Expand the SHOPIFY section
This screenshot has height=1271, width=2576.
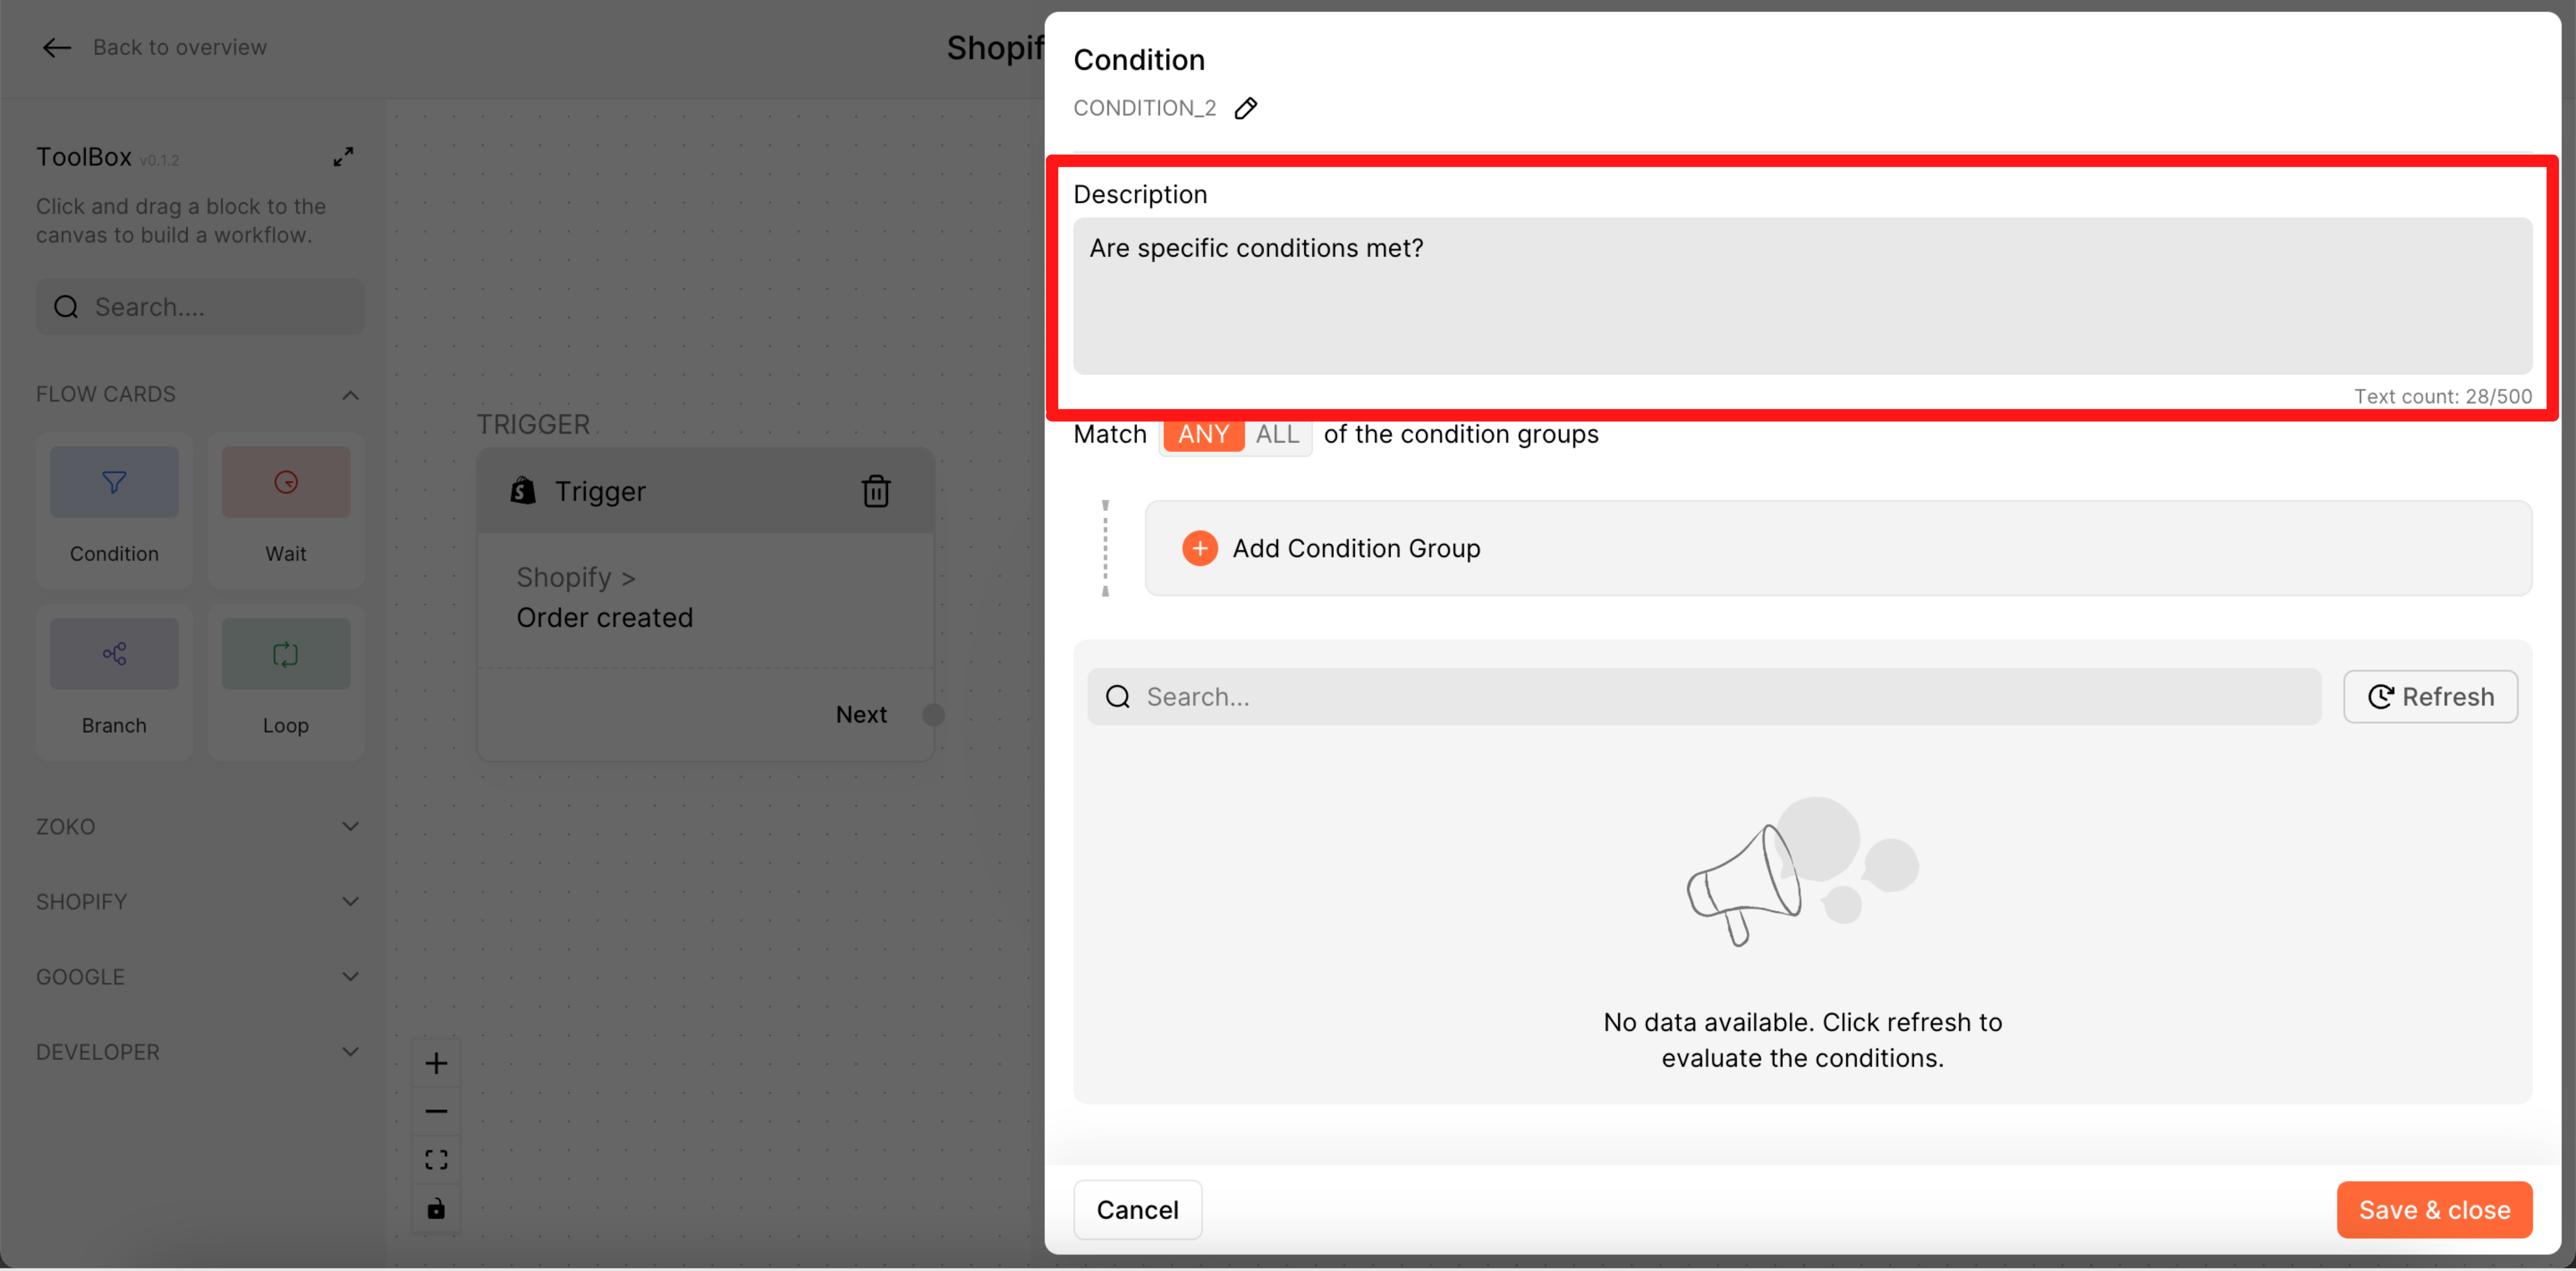350,901
